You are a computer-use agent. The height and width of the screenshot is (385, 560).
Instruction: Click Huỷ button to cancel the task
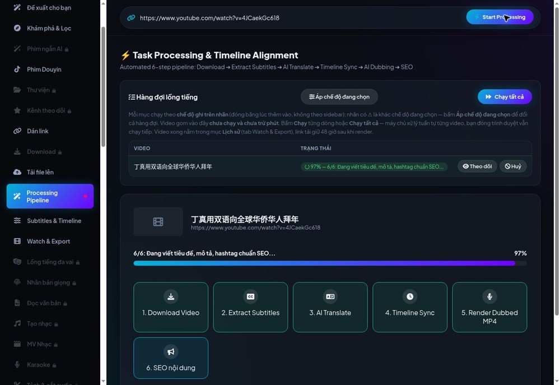pos(513,166)
